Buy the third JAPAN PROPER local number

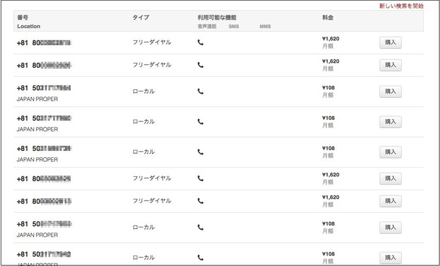[390, 152]
